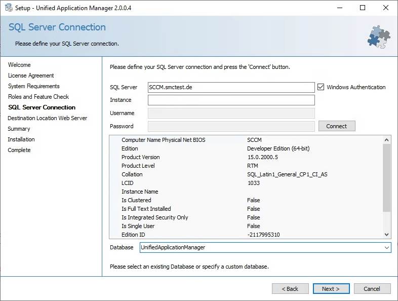398x301 pixels.
Task: Select the Complete step in sidebar
Action: coord(19,150)
